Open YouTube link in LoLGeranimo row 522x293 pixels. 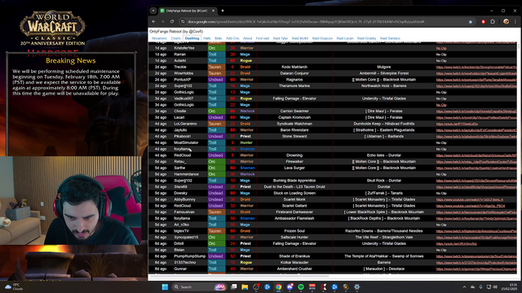tap(457, 124)
